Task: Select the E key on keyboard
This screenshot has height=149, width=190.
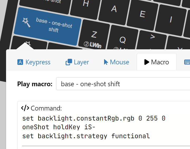Action: pos(142,14)
